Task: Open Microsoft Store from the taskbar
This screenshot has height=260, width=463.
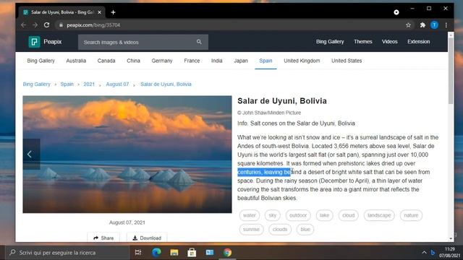Action: pos(192,252)
